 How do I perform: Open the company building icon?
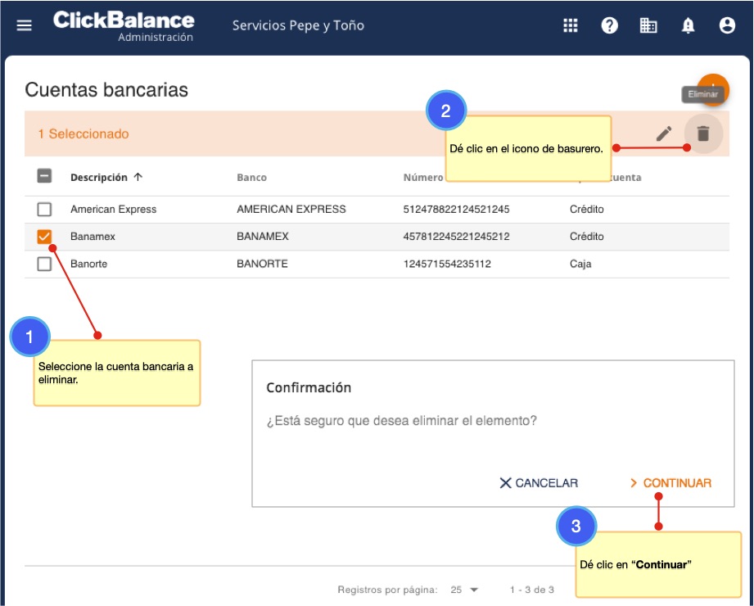(x=648, y=25)
